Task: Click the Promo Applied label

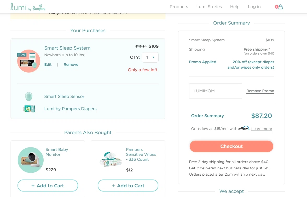Action: (203, 62)
